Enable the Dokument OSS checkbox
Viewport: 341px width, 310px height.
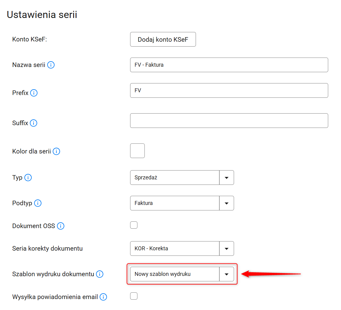(134, 225)
